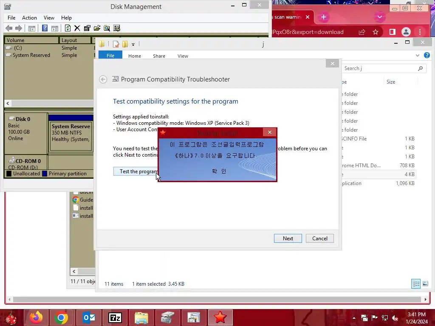Close the scan warning browser tab
435x326 pixels.
pyautogui.click(x=308, y=17)
